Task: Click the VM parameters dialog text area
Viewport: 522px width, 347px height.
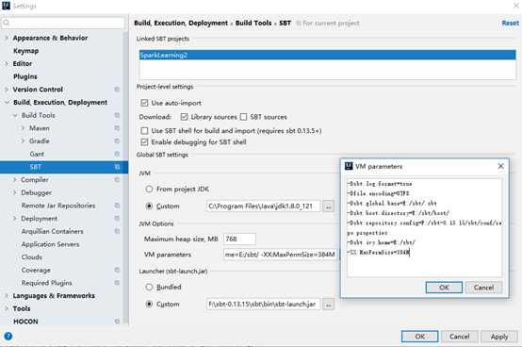Action: (x=424, y=227)
